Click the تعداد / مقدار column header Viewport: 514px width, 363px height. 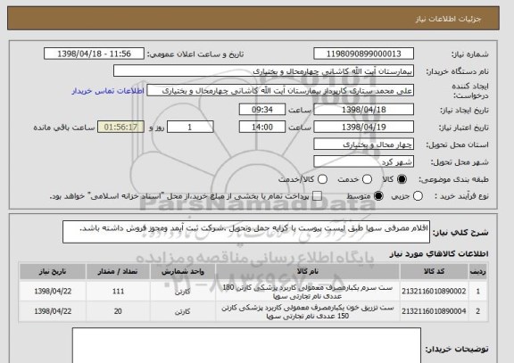[x=118, y=272]
